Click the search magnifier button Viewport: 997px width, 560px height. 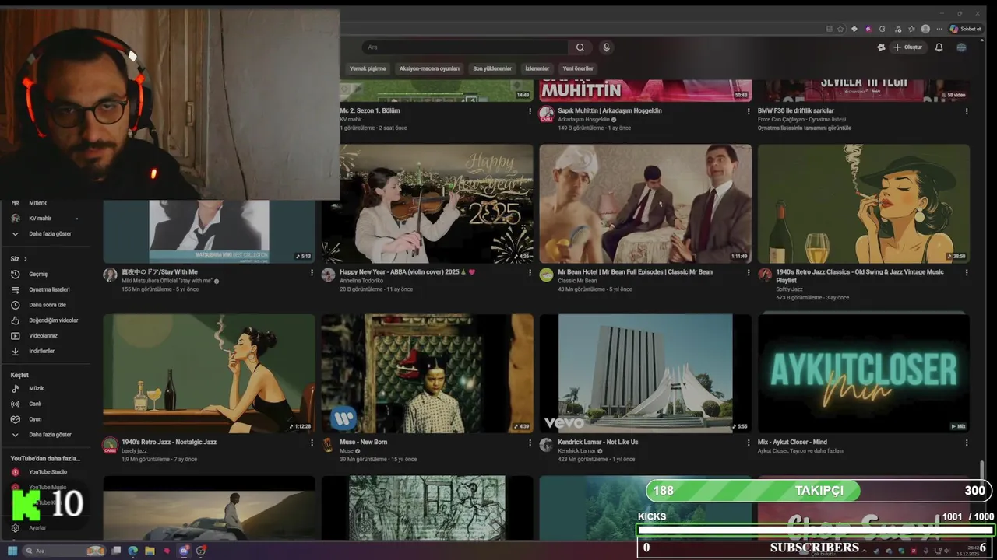tap(580, 47)
